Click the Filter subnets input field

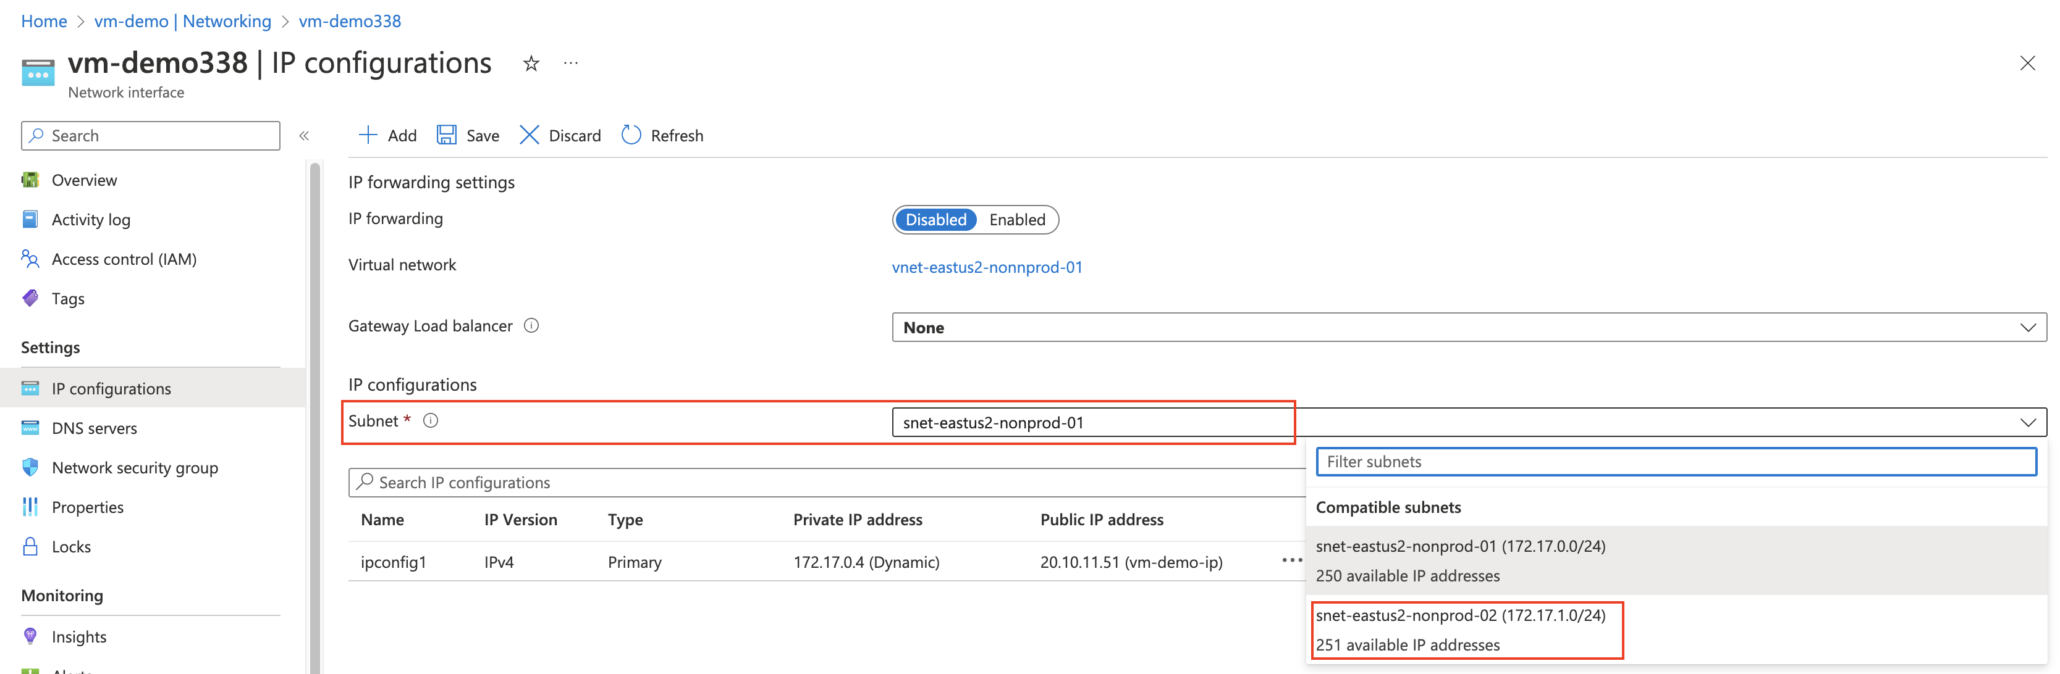click(1675, 462)
